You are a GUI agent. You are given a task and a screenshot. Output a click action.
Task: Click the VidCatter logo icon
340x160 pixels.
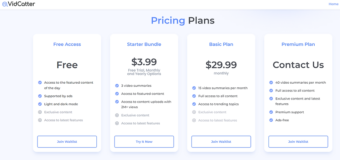tap(5, 4)
